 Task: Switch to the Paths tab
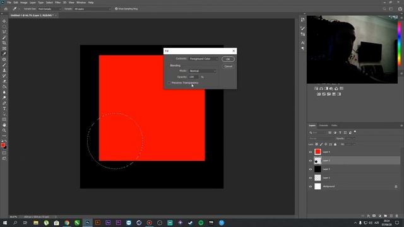click(x=334, y=125)
